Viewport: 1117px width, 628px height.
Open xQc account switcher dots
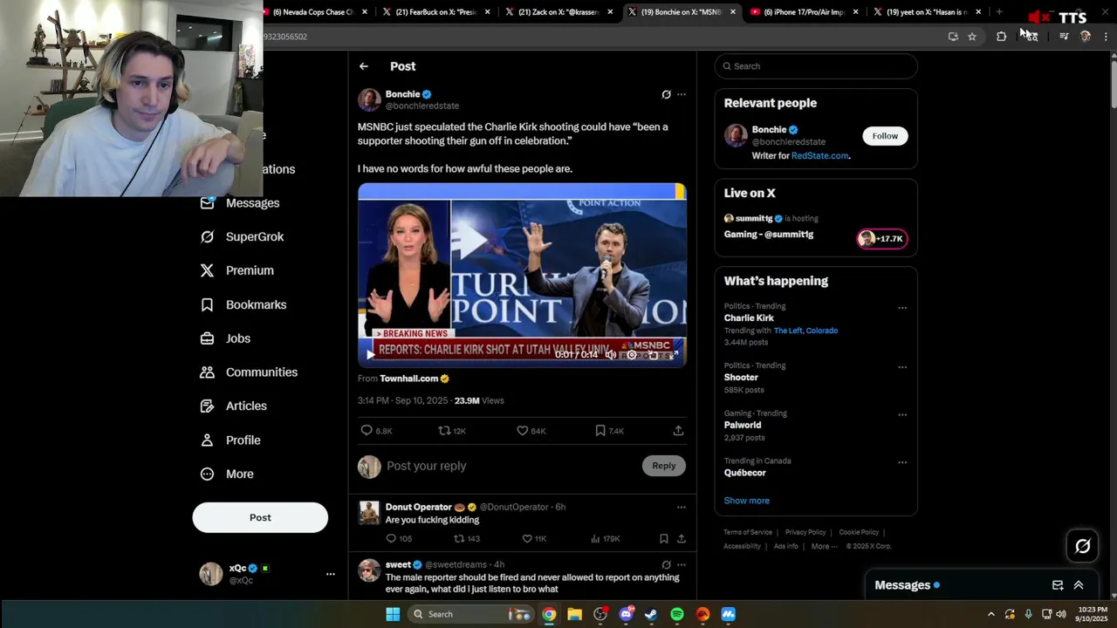click(330, 574)
